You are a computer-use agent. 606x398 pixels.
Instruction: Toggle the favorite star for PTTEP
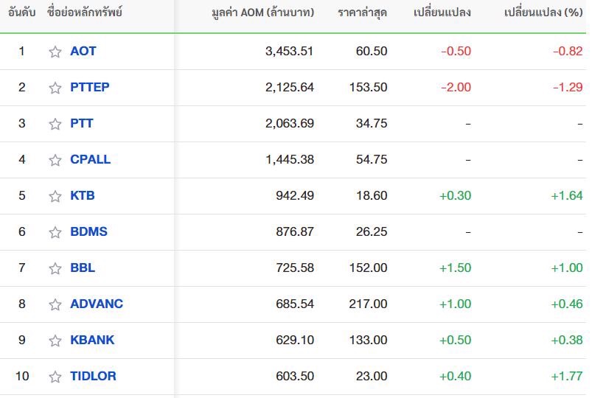[55, 88]
